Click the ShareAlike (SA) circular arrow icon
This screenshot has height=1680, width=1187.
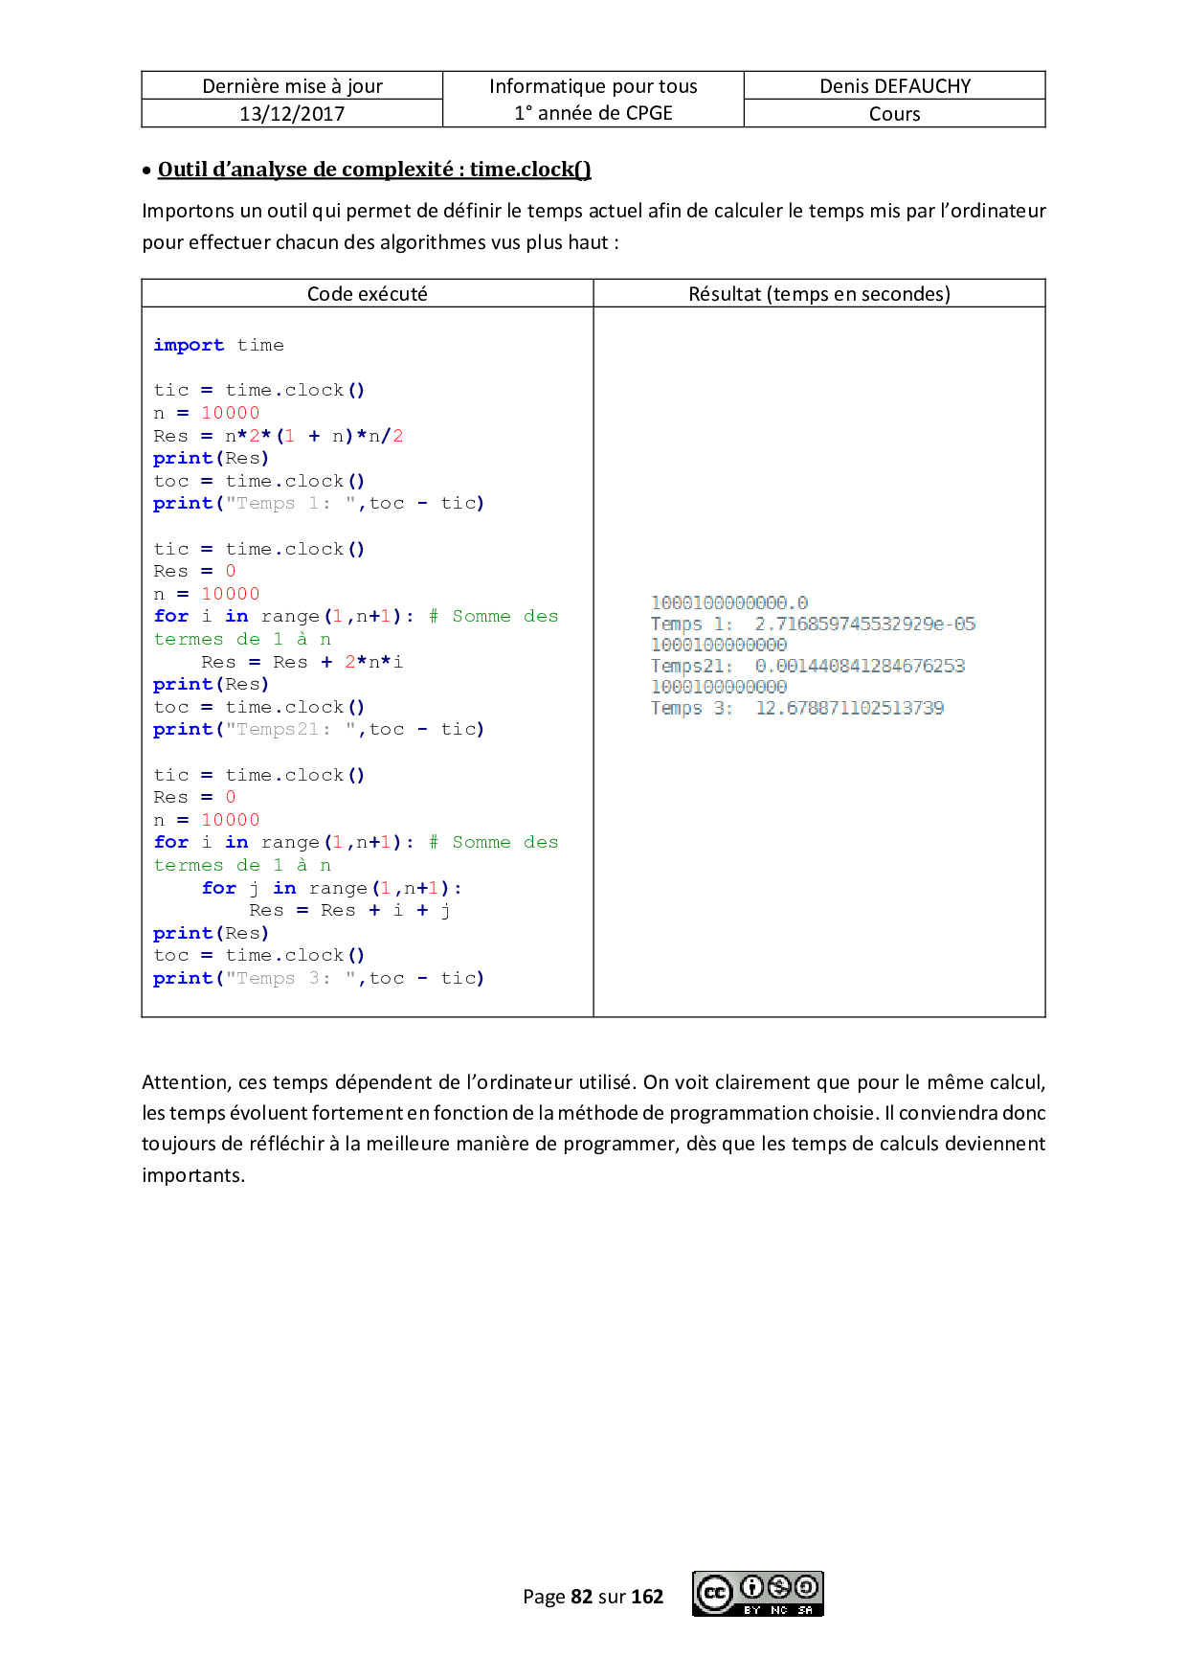click(x=807, y=1587)
